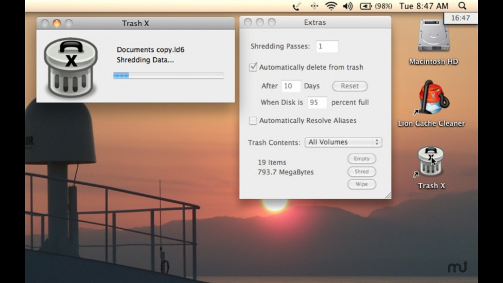Click the Empty button
This screenshot has width=503, height=283.
tap(361, 159)
